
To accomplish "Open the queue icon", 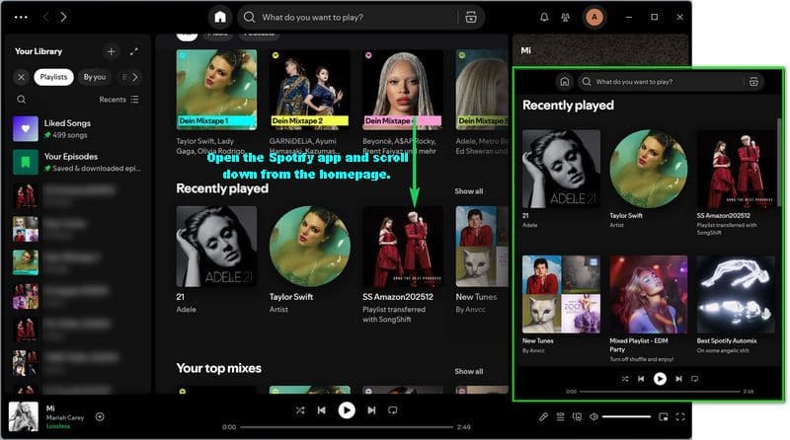I will (560, 417).
